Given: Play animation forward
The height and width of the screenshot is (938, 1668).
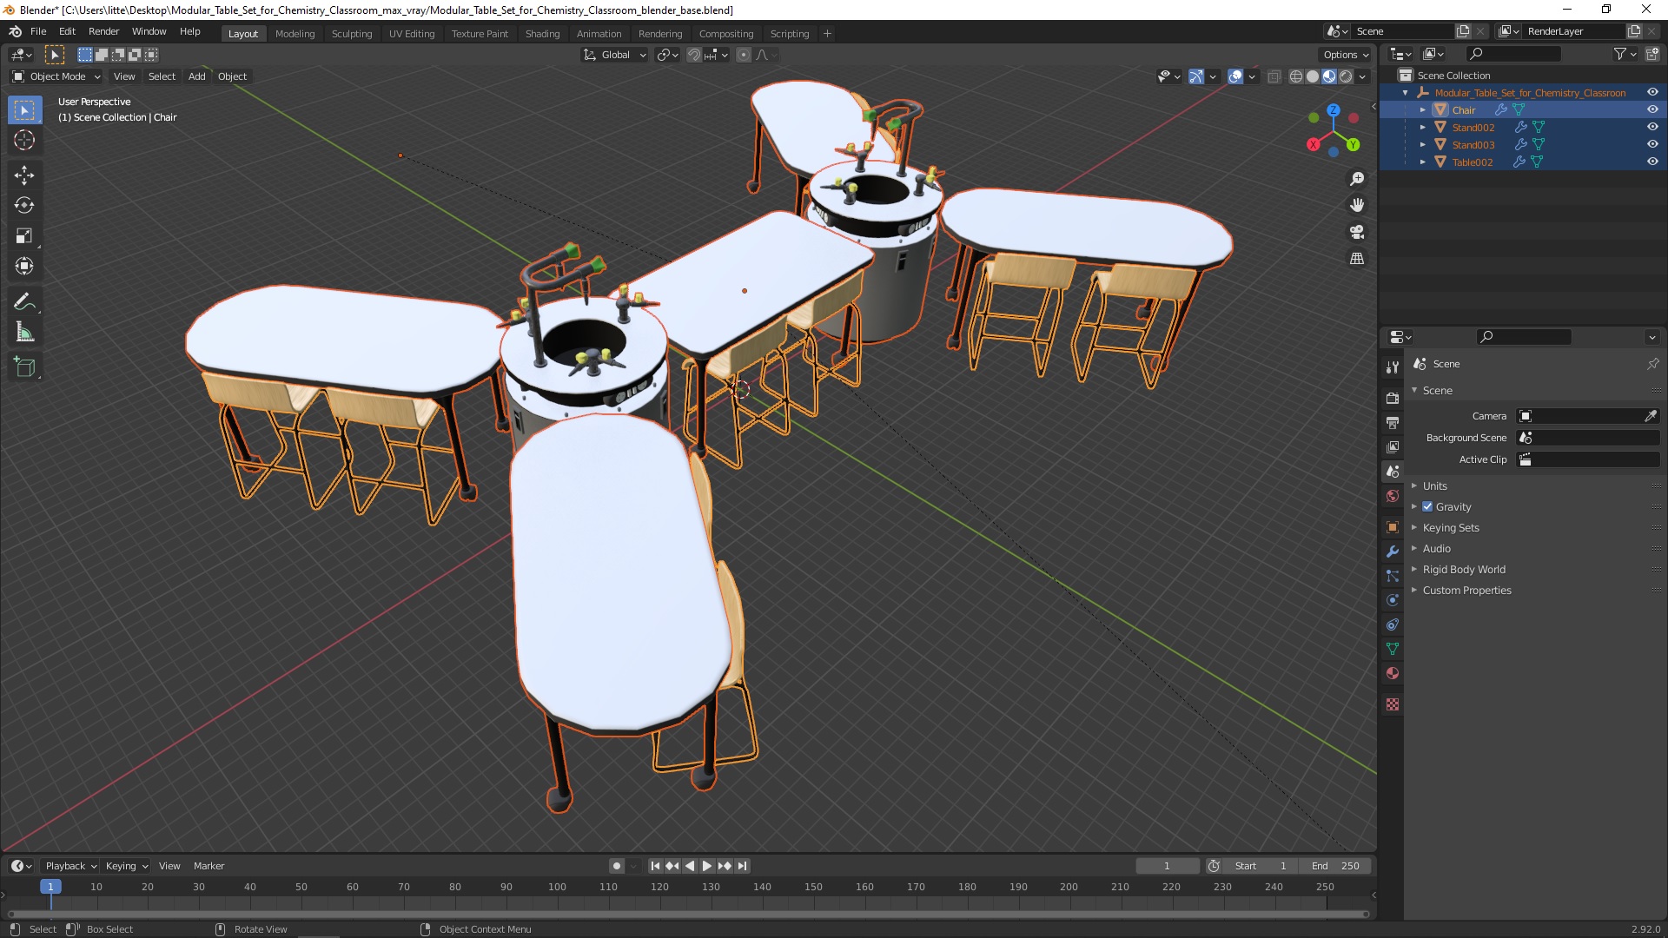Looking at the screenshot, I should coord(707,866).
